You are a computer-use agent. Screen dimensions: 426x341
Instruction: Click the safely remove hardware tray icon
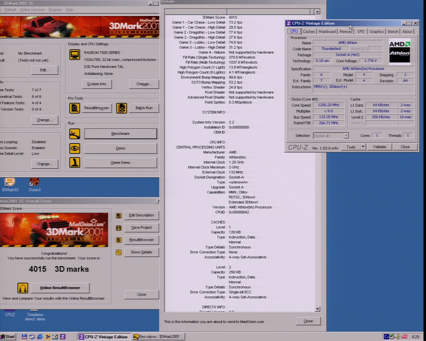click(392, 337)
